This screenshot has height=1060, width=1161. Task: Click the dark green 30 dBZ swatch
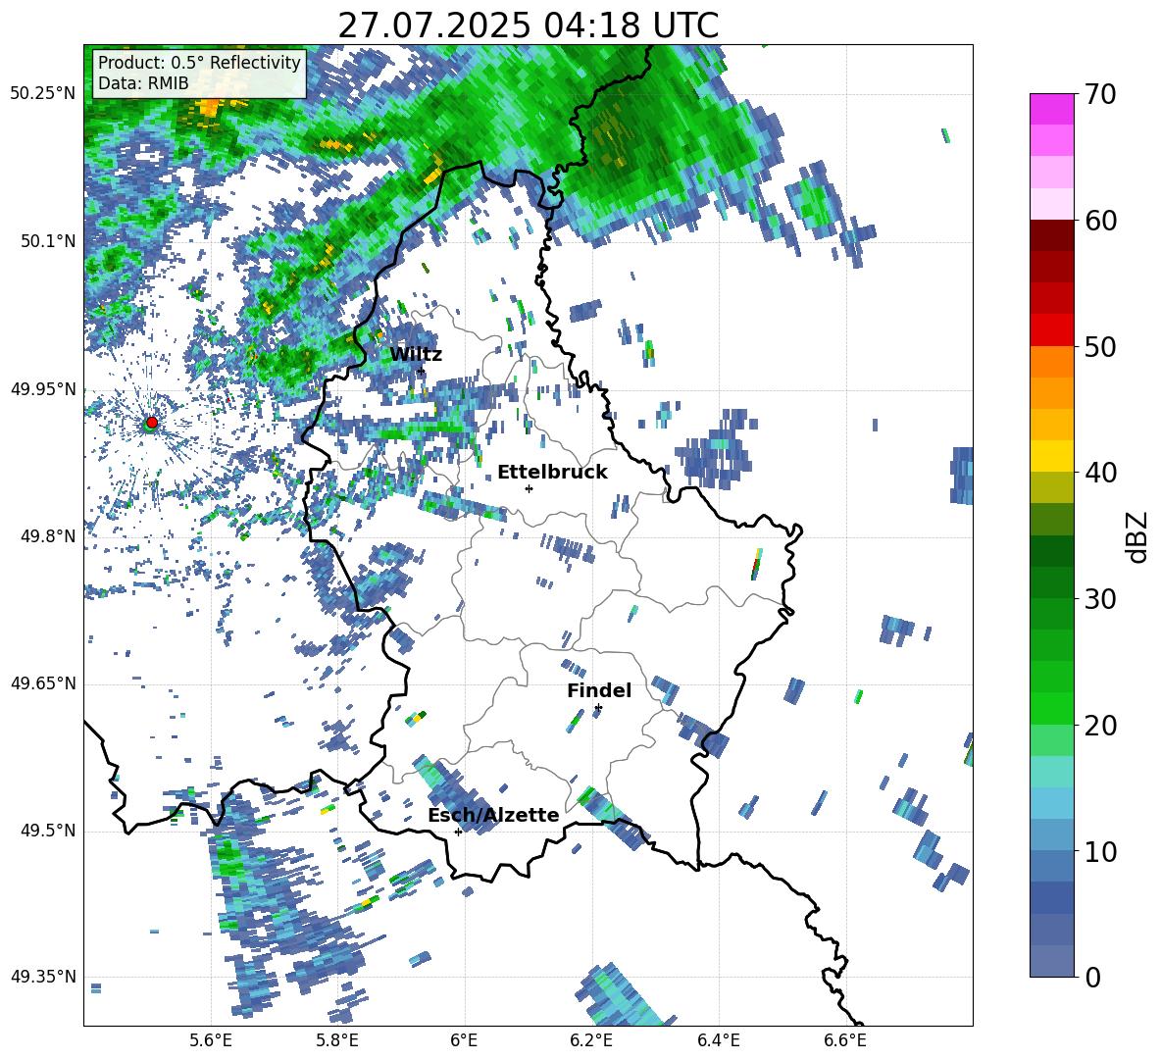[x=1051, y=582]
